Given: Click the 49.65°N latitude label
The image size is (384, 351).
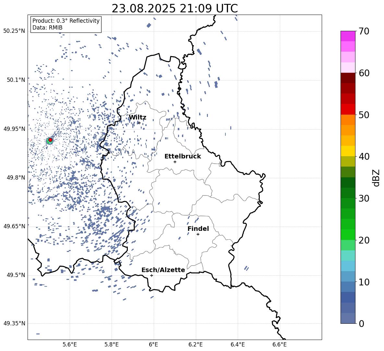Looking at the screenshot, I should coord(14,226).
